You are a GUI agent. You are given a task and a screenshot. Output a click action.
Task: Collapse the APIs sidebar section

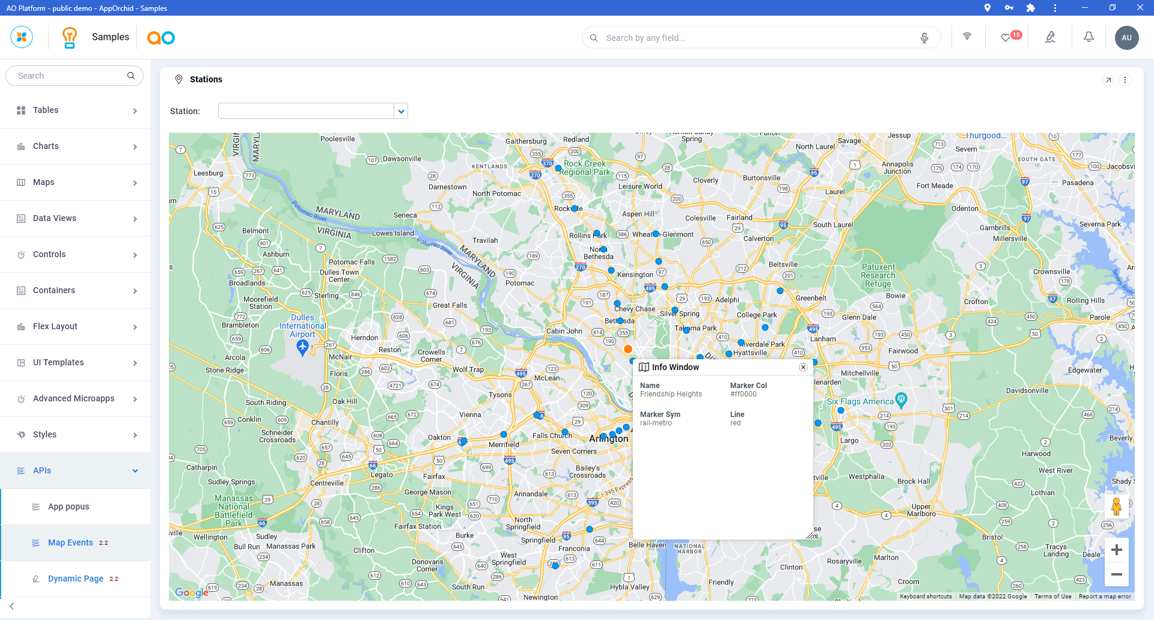click(75, 471)
